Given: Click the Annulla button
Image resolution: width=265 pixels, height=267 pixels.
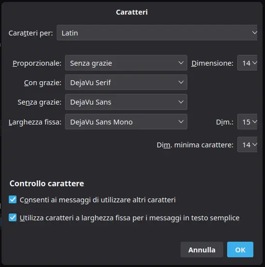Looking at the screenshot, I should [x=202, y=249].
